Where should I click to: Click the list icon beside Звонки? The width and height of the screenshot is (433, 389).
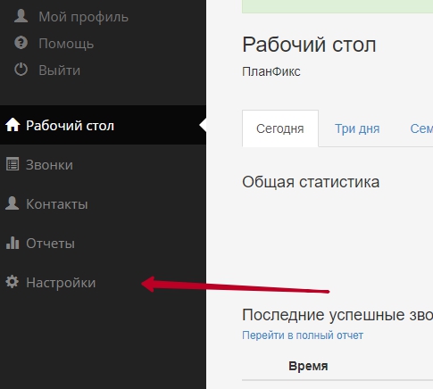12,164
